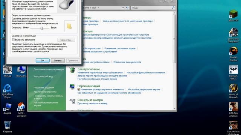241x135 pixels.
Task: Select the QuickTime Player shortcut
Action: click(8, 91)
